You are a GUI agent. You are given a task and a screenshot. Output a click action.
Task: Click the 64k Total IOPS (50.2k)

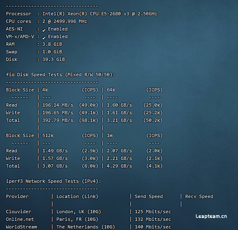(x=153, y=120)
